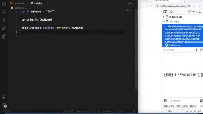Viewport: 203px width, 114px height.
Task: Open the Source Control view
Action: 4,20
